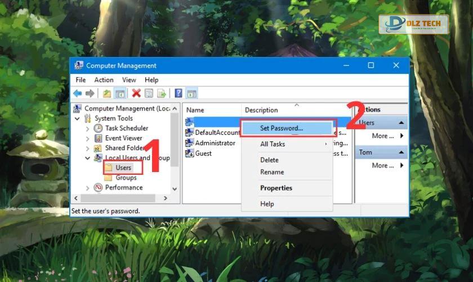473x282 pixels.
Task: Collapse the Users section in Actions pane
Action: click(401, 123)
